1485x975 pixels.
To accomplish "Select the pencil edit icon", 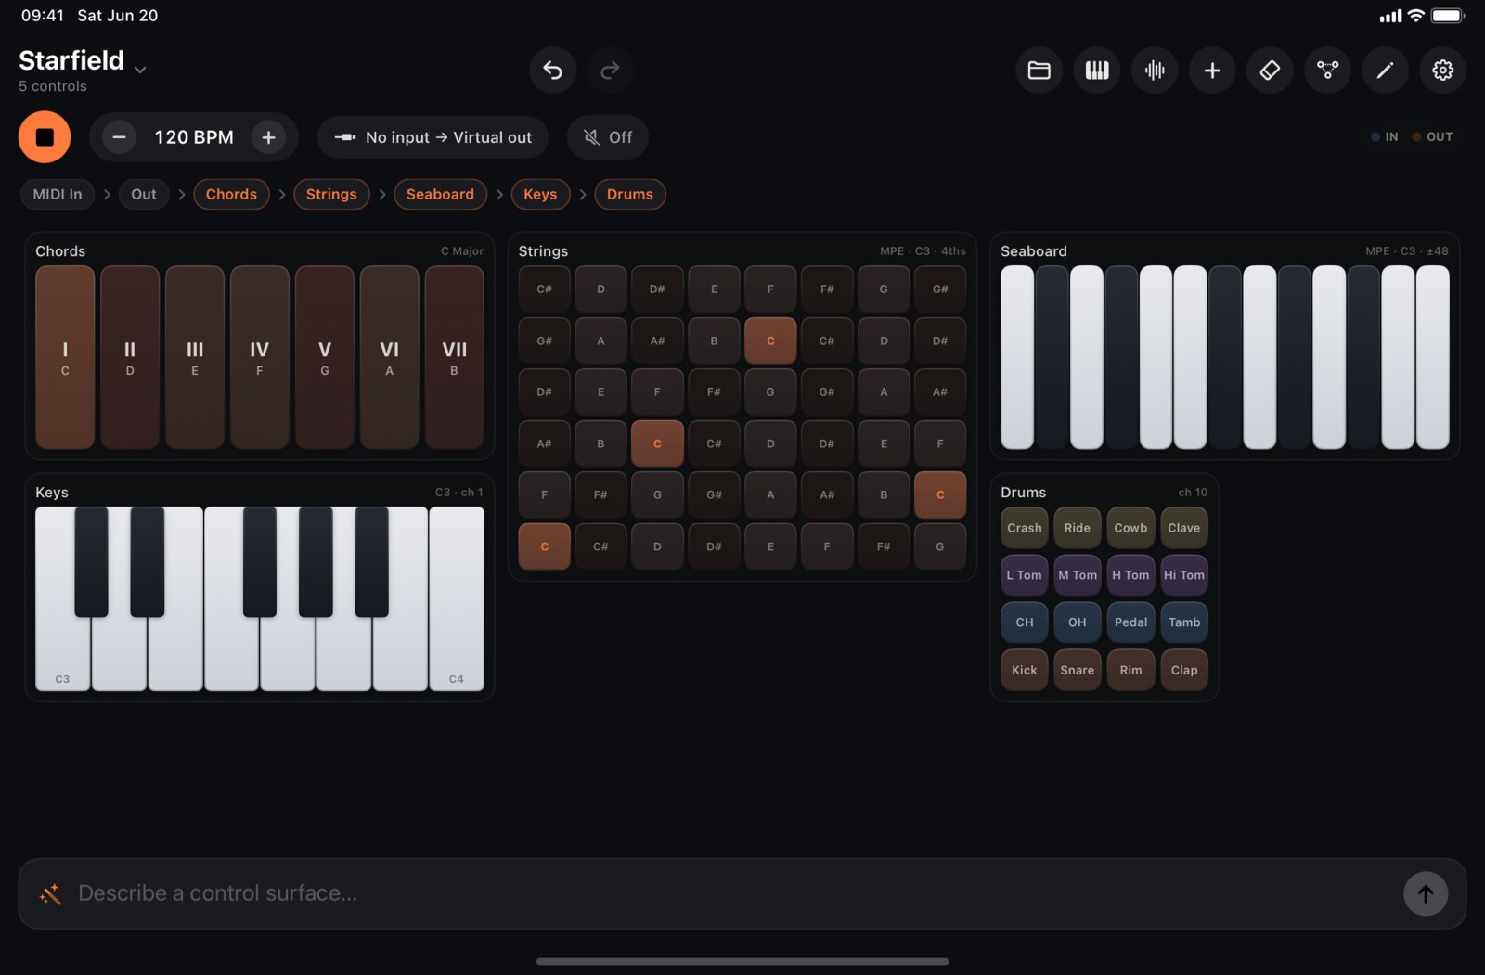I will click(1385, 70).
